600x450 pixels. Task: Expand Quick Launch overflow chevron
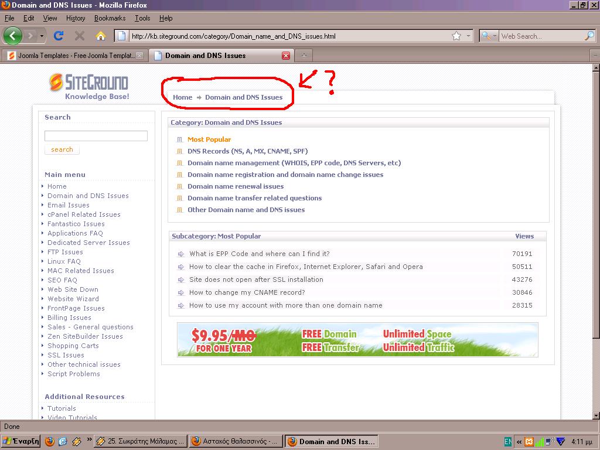tap(89, 439)
